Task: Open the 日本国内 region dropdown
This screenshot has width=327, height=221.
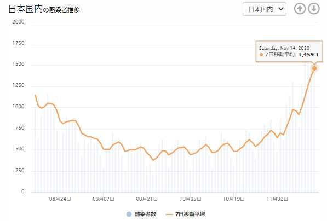Action: click(x=265, y=9)
